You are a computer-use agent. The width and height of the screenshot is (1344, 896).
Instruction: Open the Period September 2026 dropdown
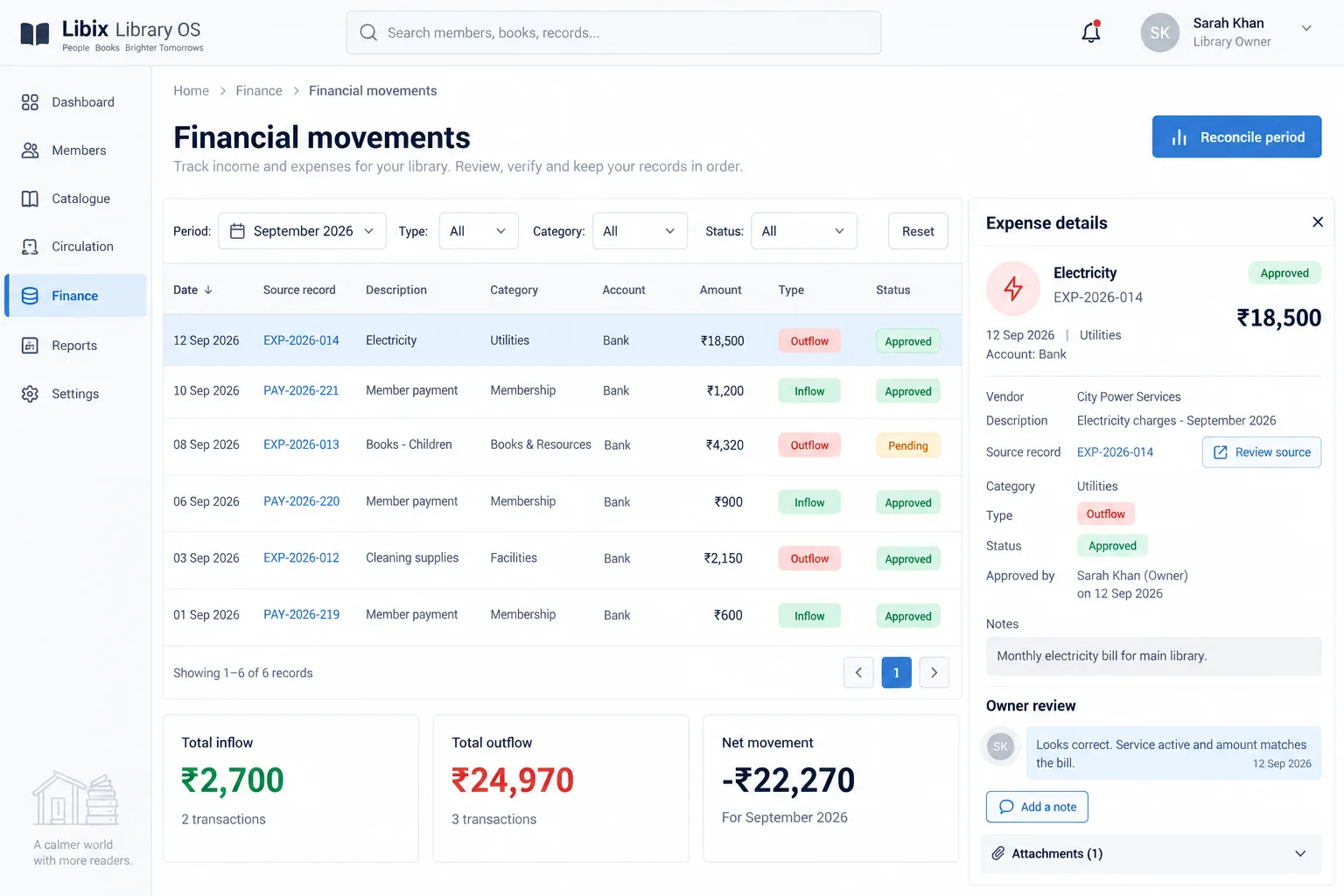coord(302,231)
